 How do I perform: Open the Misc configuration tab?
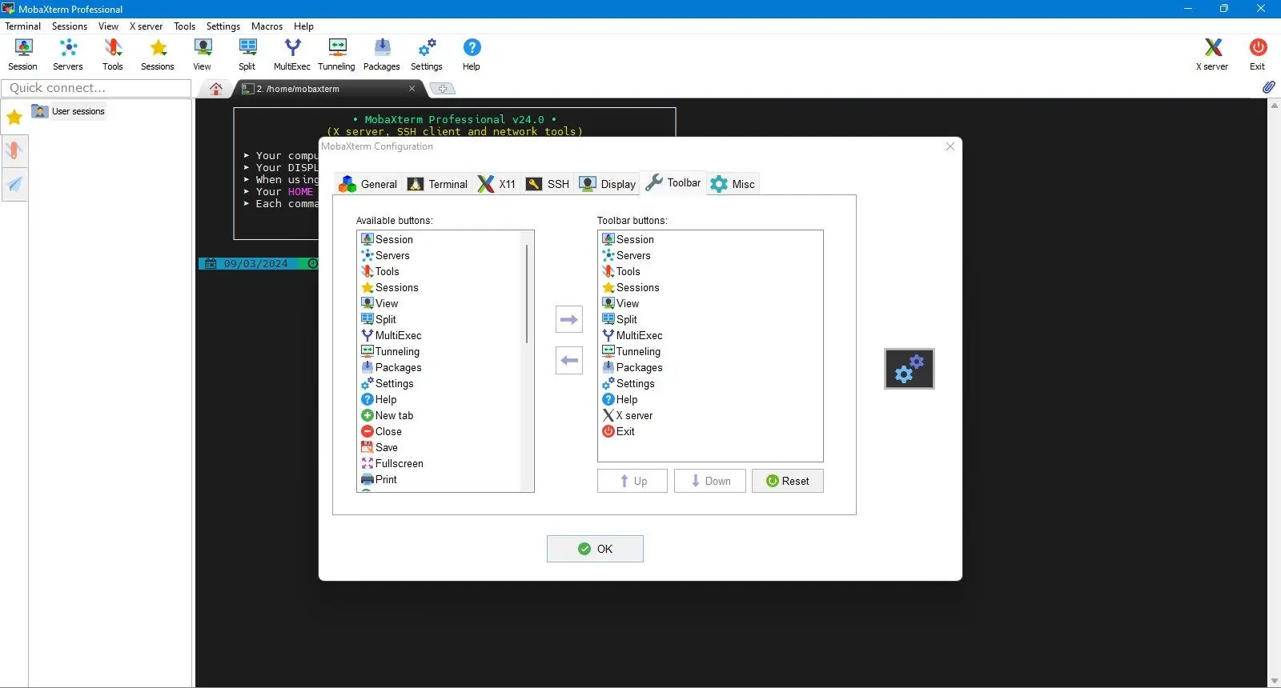733,184
